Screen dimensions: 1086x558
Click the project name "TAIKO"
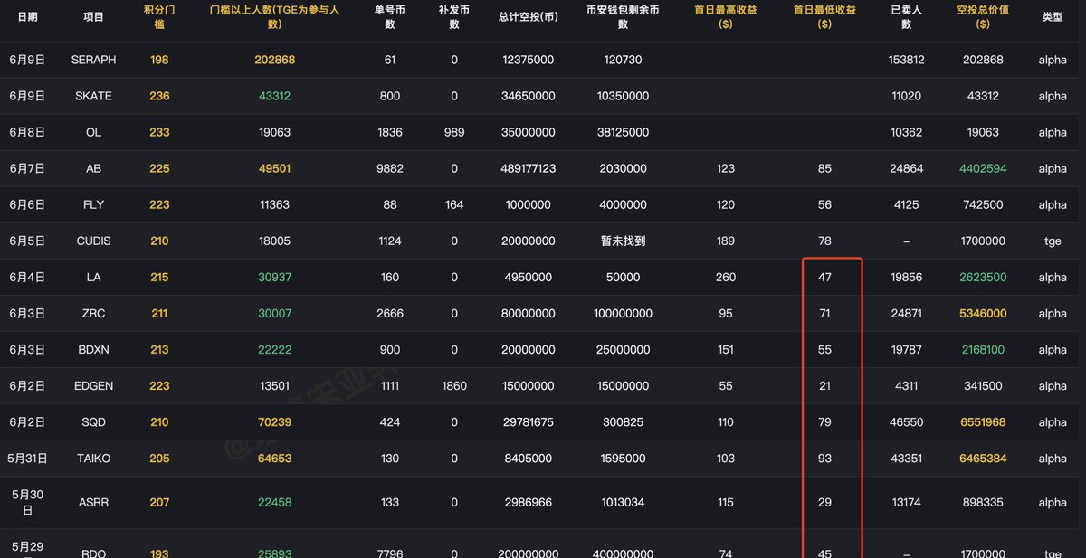(x=93, y=458)
